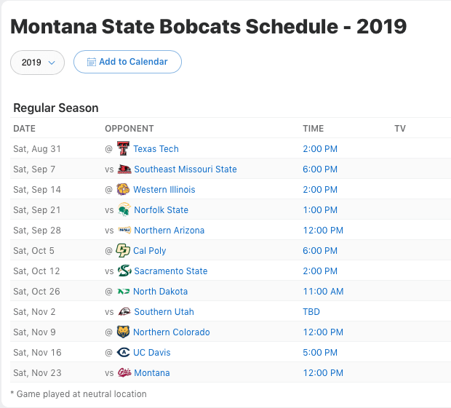Open the Northern Colorado team page link
451x408 pixels.
[x=172, y=332]
